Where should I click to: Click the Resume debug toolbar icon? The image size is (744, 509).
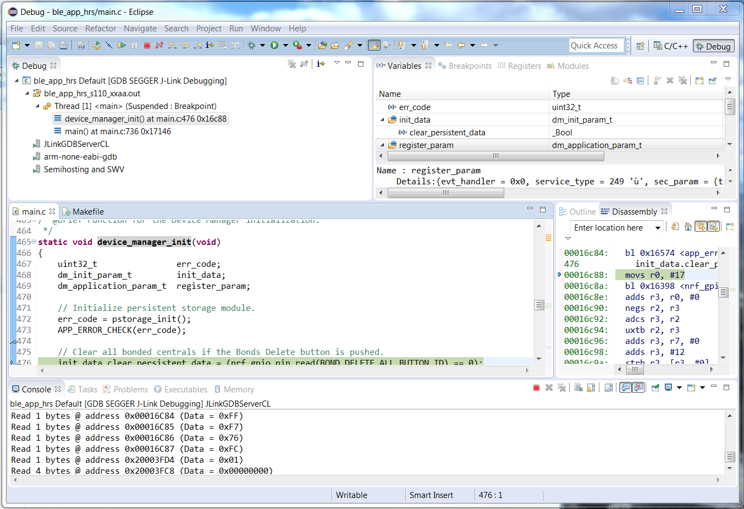click(122, 45)
